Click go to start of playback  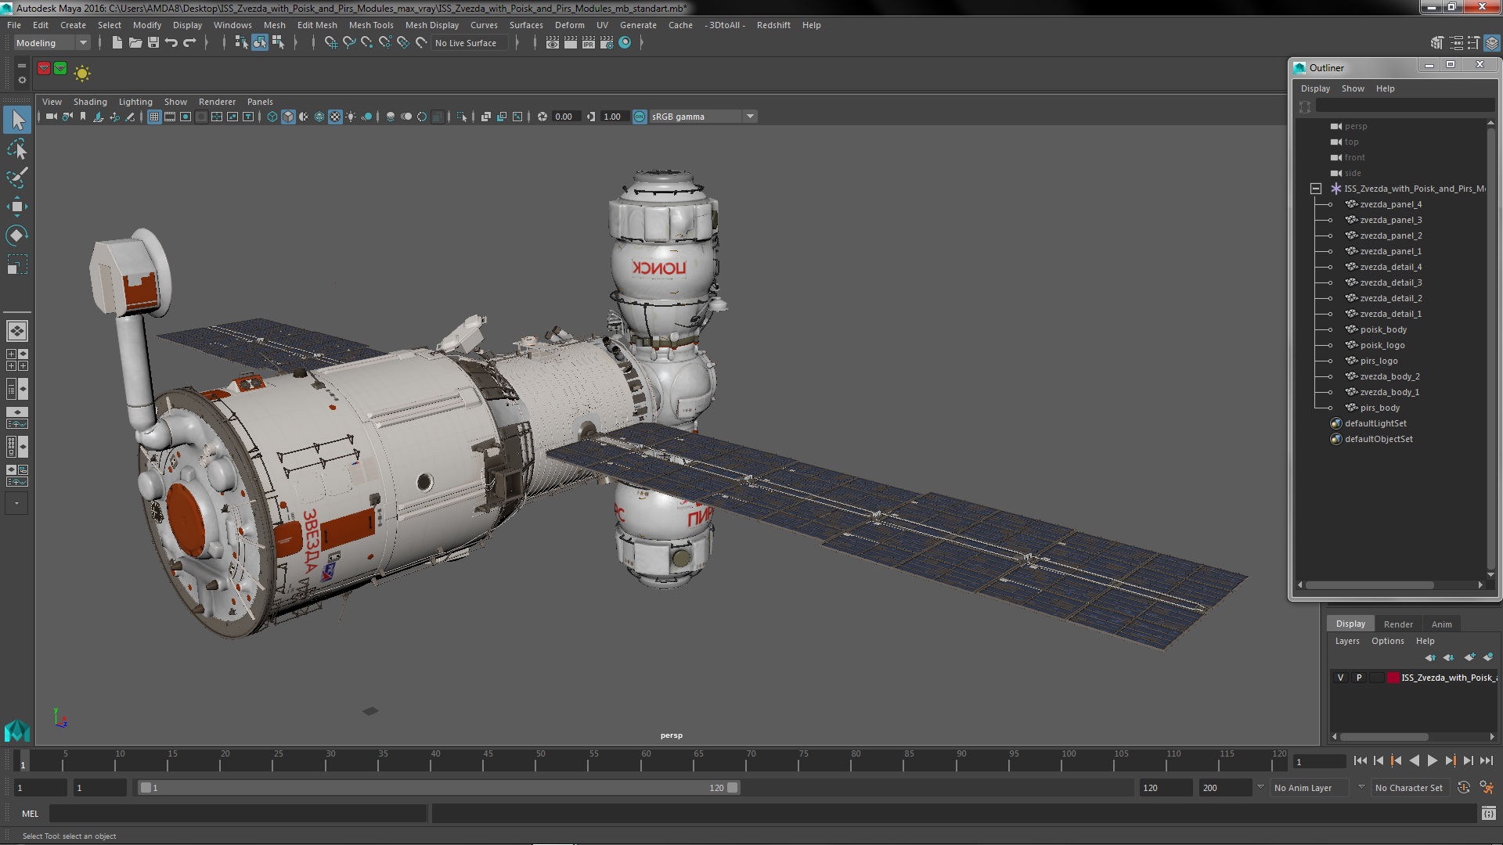[x=1360, y=760]
